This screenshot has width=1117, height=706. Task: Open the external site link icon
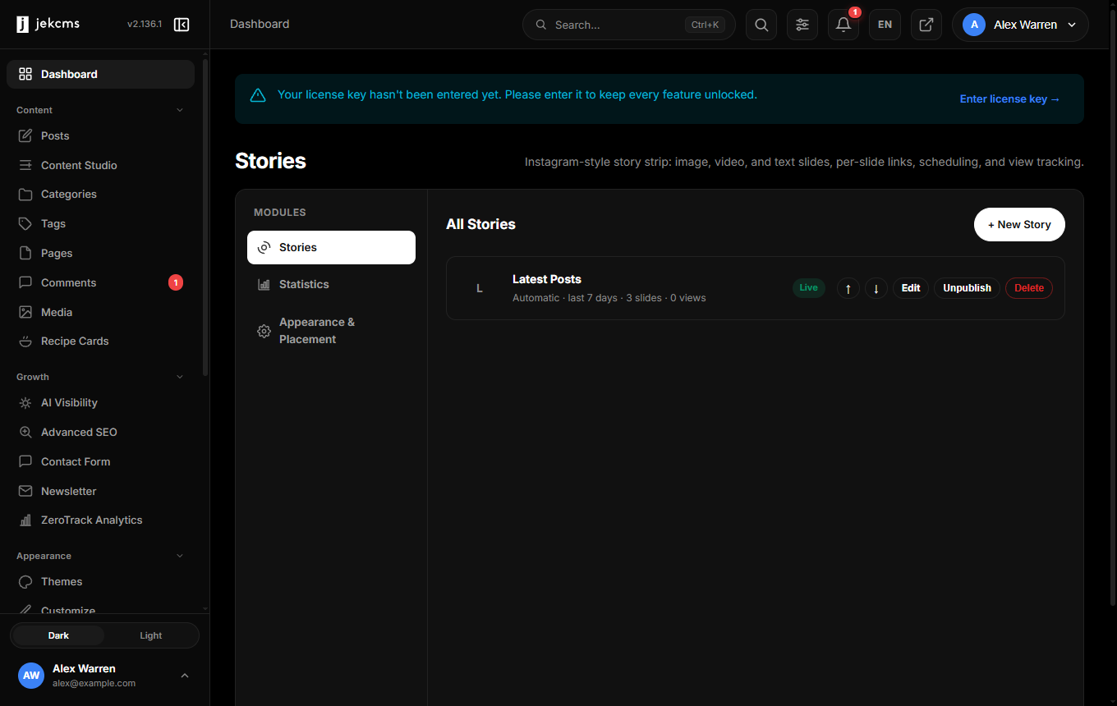926,25
